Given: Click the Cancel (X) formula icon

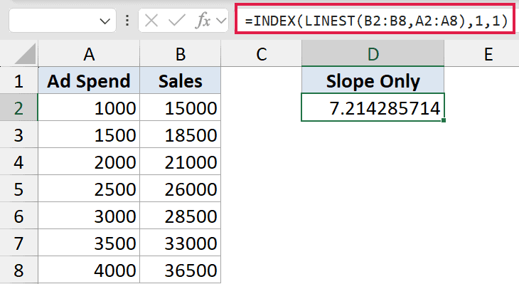Looking at the screenshot, I should tap(151, 21).
